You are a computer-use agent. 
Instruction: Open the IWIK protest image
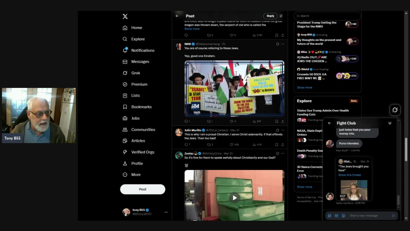[x=234, y=89]
